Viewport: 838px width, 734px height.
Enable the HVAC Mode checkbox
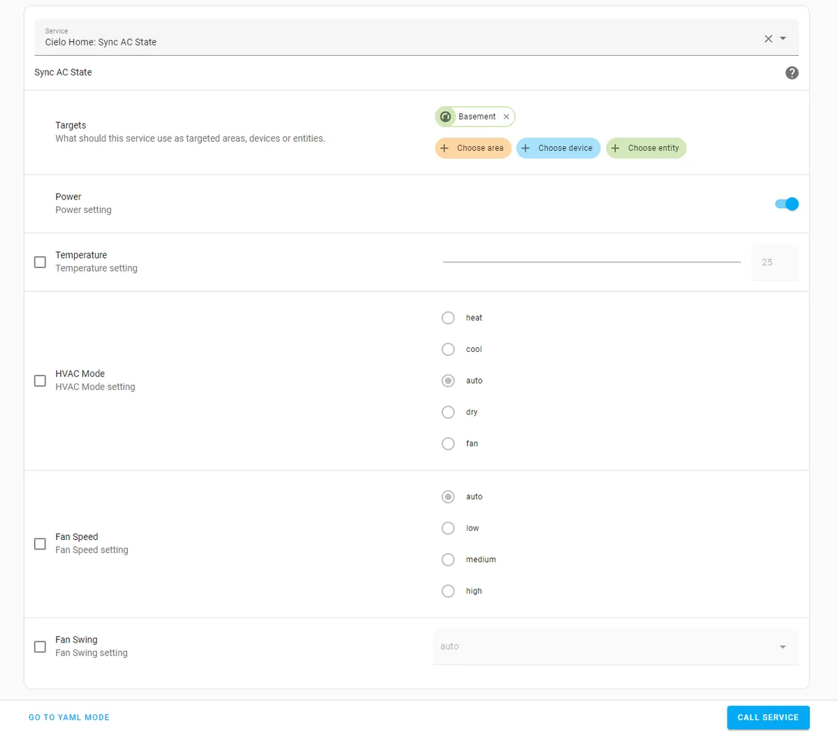(41, 381)
